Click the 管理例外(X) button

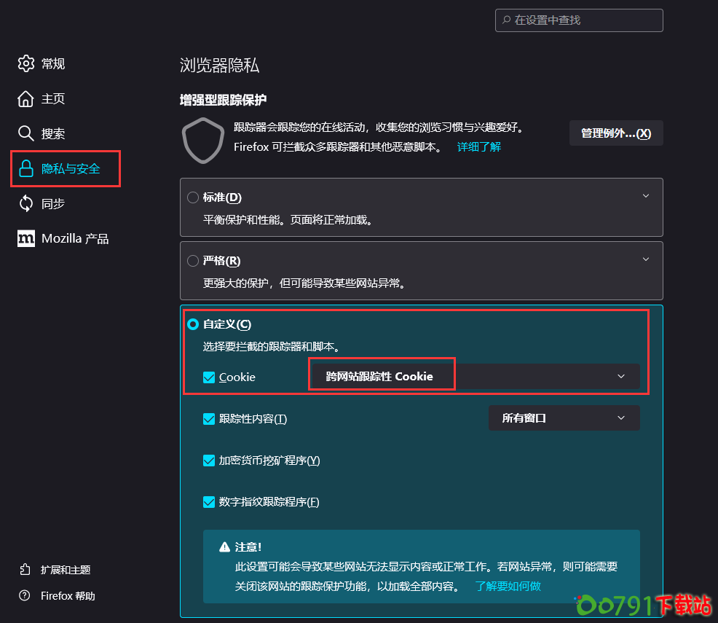point(616,133)
